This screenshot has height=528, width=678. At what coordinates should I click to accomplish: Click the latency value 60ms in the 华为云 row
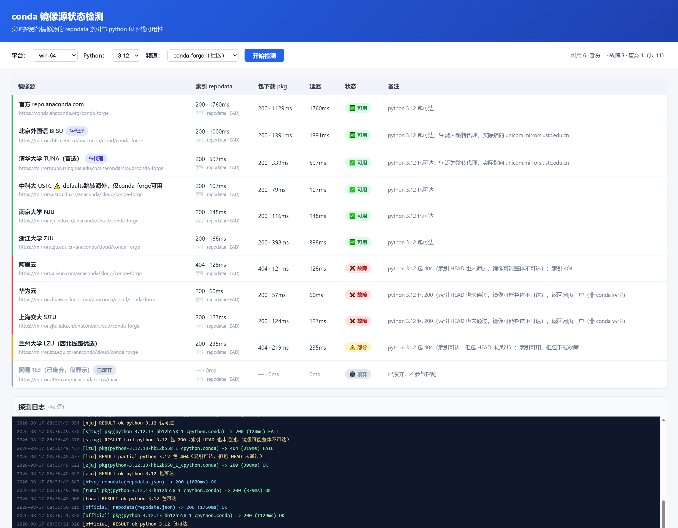tap(316, 295)
